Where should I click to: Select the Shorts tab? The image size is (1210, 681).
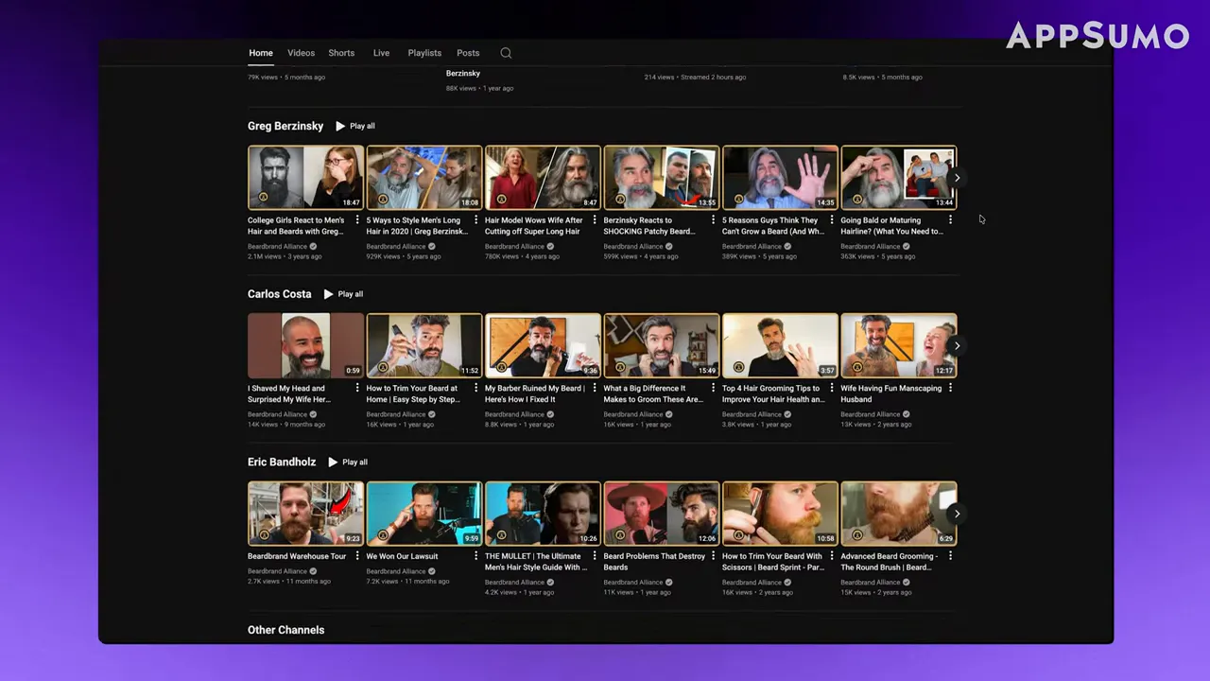pyautogui.click(x=341, y=53)
